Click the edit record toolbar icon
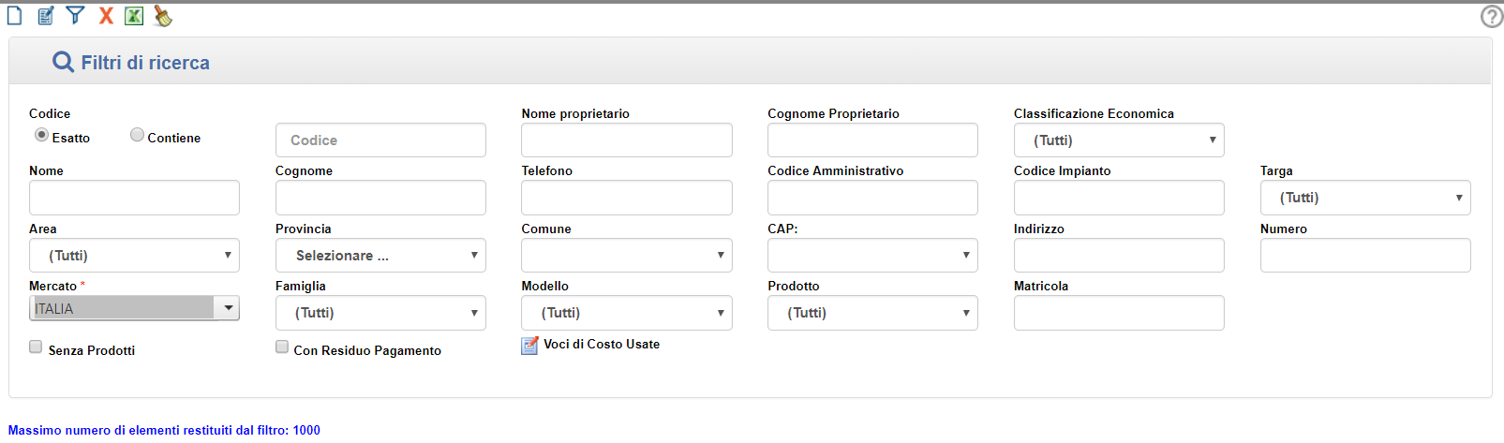This screenshot has width=1504, height=443. 45,16
